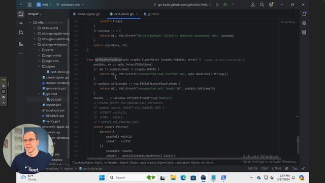Screen dimensions: 325x183
Task: Run the go build configuration
Action: (x=217, y=5)
